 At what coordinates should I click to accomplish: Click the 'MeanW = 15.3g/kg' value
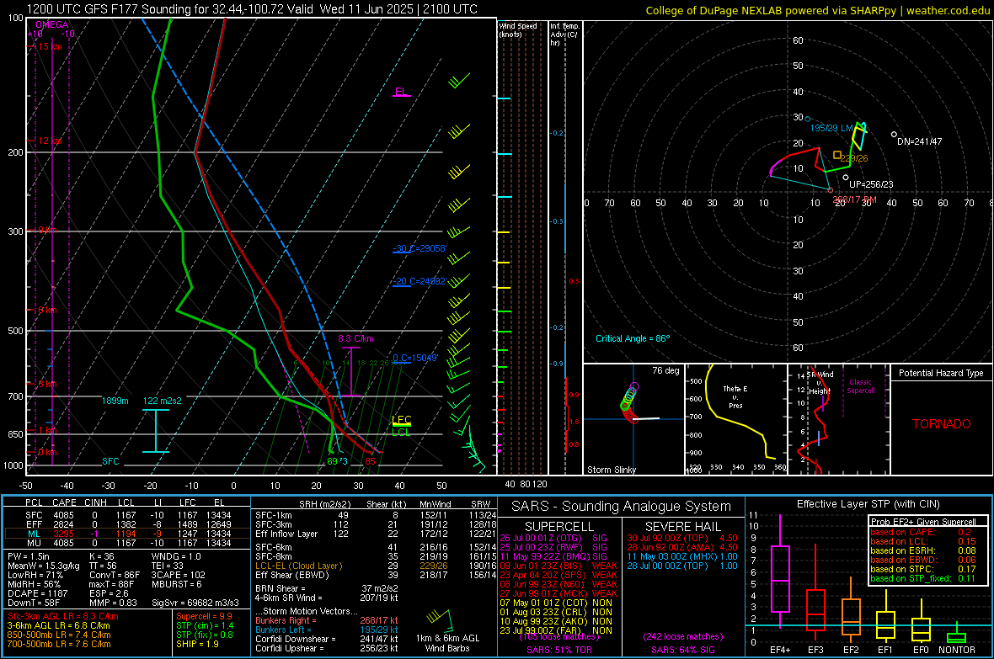coord(43,566)
